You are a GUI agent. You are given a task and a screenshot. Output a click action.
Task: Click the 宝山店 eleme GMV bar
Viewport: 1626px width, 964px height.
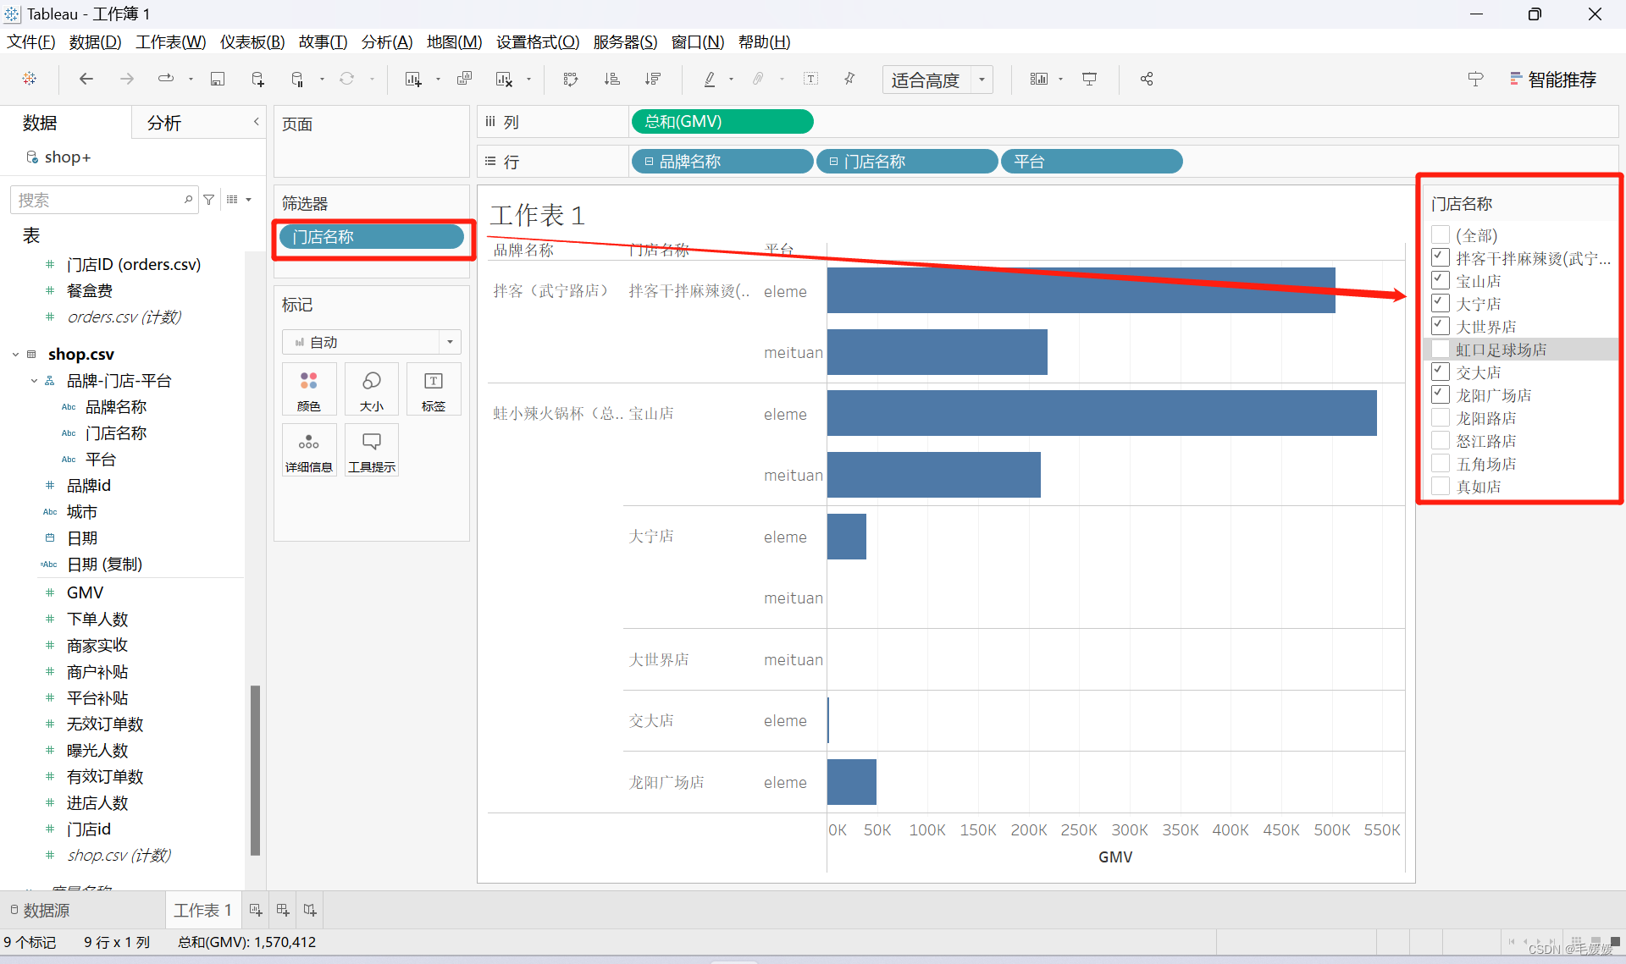coord(1102,413)
